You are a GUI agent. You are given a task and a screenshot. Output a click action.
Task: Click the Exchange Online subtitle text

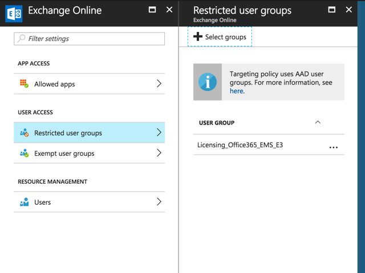[x=215, y=20]
